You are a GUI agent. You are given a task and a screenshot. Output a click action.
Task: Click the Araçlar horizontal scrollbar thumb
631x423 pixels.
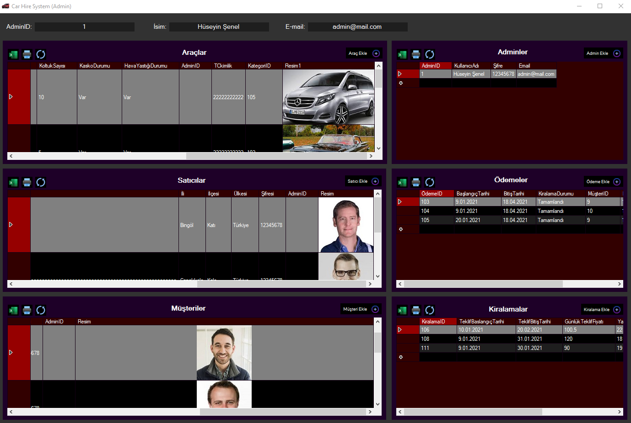(x=277, y=156)
